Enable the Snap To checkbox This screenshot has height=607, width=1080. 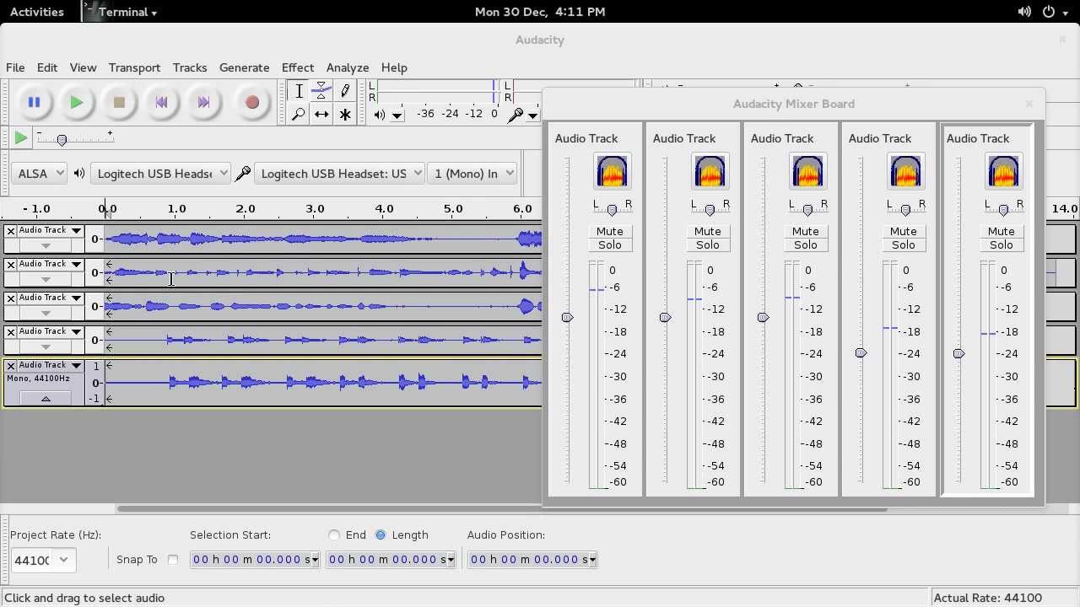point(173,559)
